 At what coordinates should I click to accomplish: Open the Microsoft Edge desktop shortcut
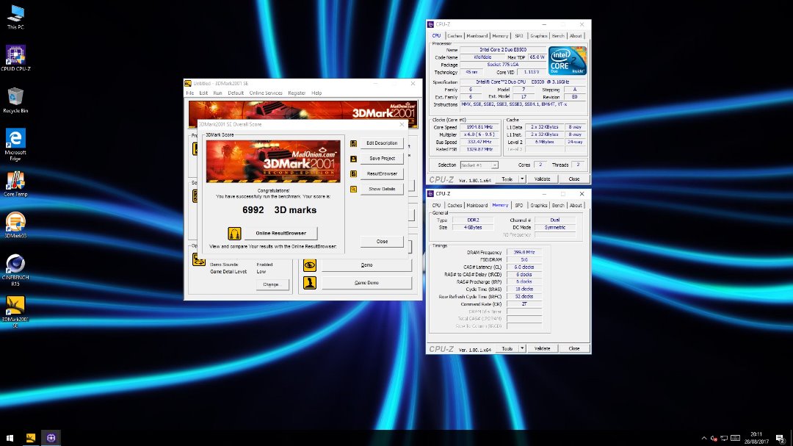15,144
